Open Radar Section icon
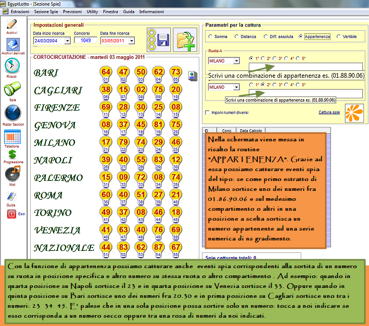The width and height of the screenshot is (369, 326). (x=12, y=113)
